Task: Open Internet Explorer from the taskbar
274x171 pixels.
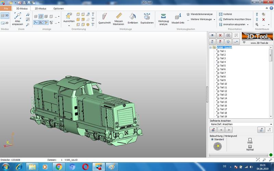Action: pyautogui.click(x=19, y=167)
